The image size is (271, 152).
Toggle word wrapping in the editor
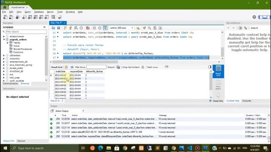coord(160,28)
